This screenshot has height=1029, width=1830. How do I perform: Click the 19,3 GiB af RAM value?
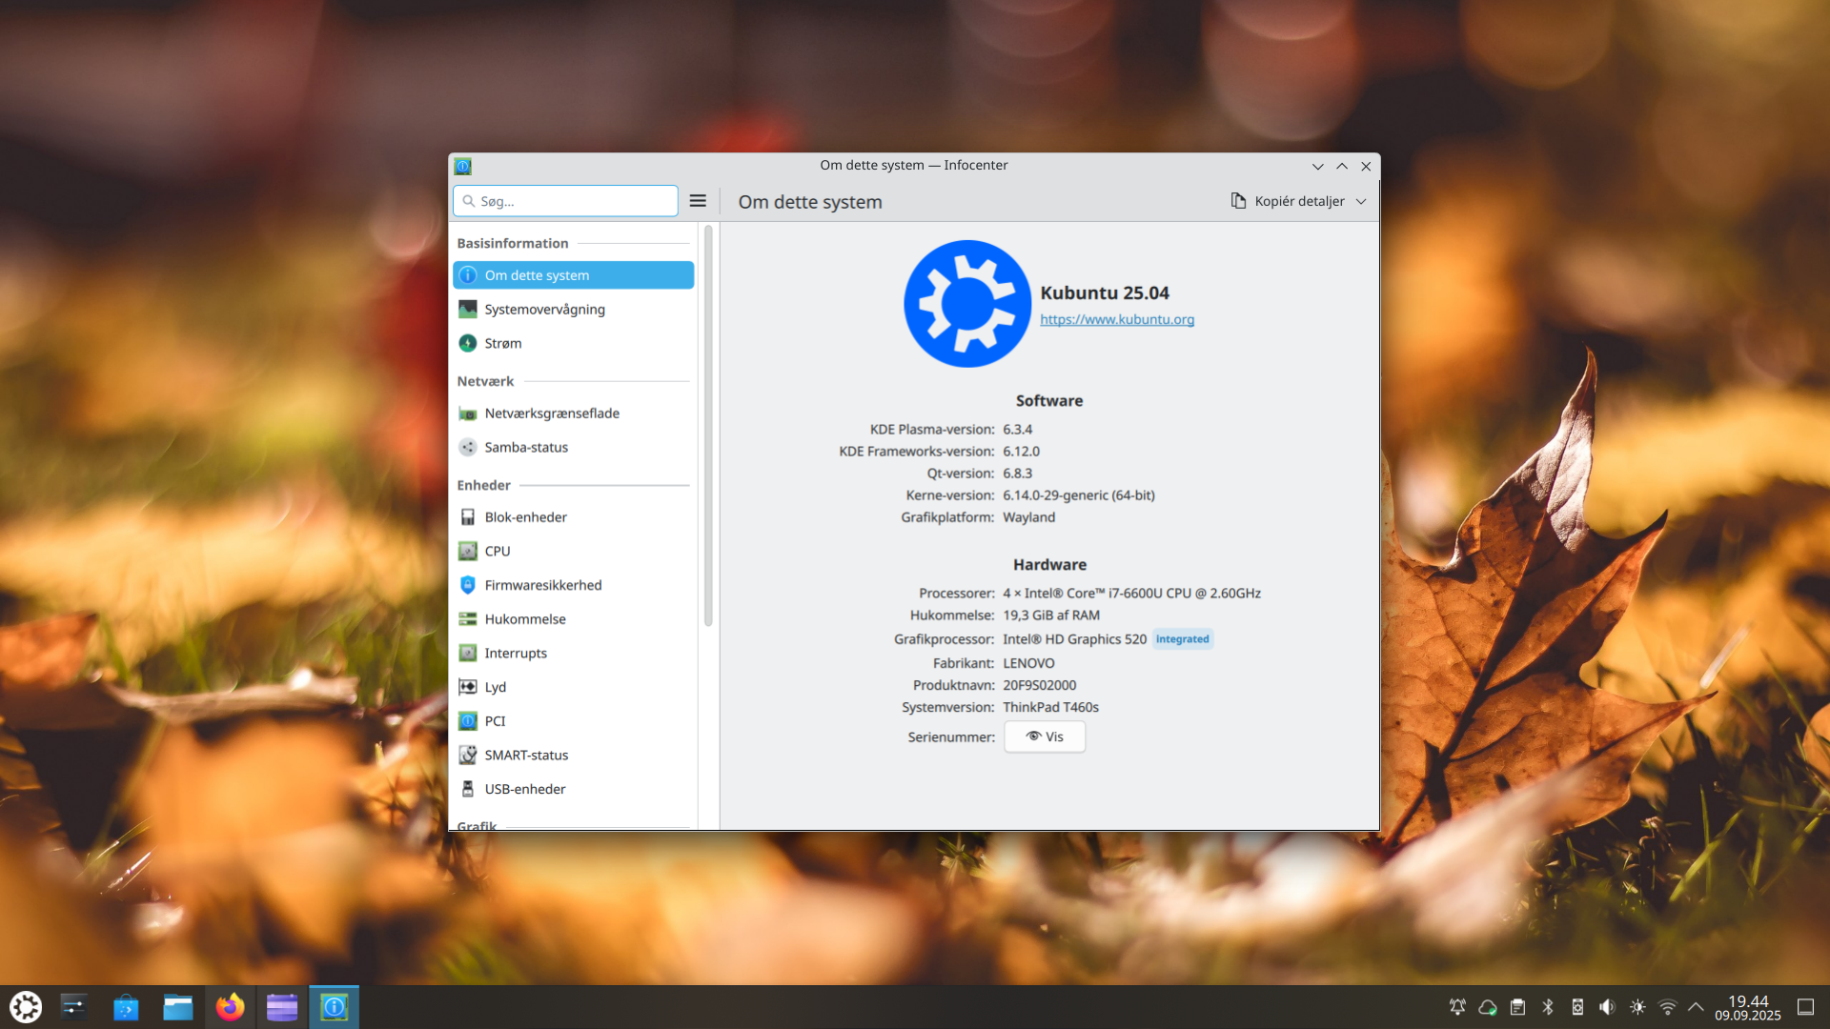tap(1051, 615)
